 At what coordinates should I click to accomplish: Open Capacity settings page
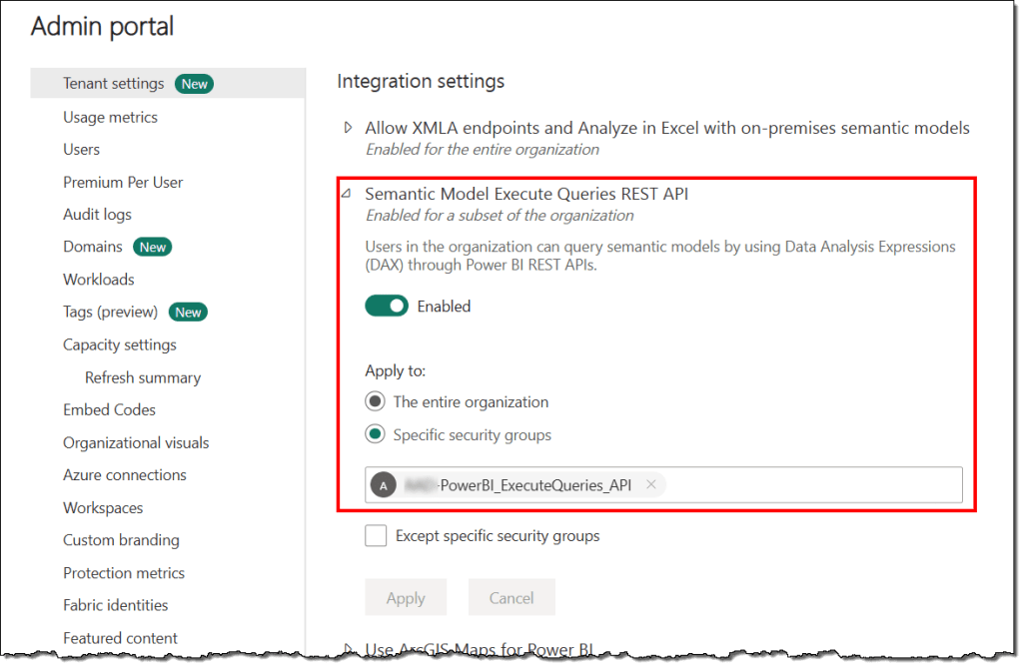[x=119, y=344]
